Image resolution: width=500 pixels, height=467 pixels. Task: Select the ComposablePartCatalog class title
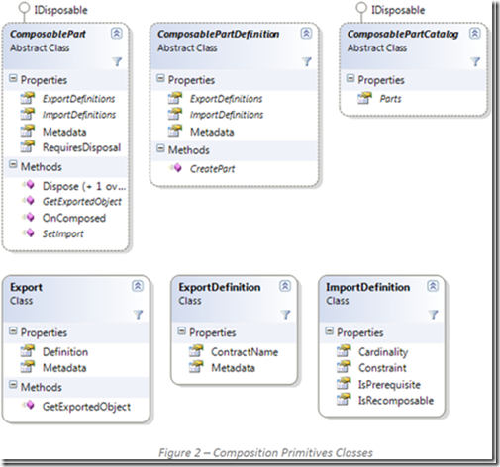click(x=403, y=34)
